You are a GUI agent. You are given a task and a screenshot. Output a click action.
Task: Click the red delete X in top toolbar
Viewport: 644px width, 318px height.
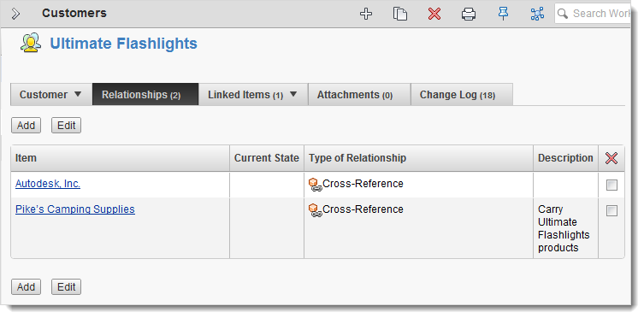pyautogui.click(x=434, y=14)
